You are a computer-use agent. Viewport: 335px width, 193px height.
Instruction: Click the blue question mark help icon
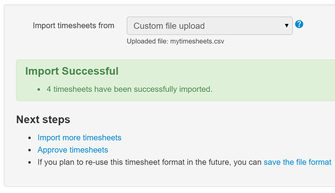coord(299,24)
